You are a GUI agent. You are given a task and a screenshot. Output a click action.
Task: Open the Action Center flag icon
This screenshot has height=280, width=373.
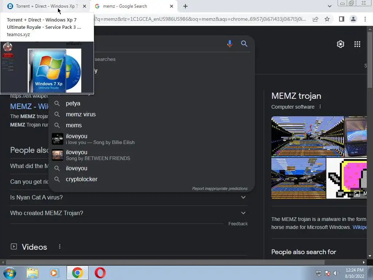tap(327, 273)
